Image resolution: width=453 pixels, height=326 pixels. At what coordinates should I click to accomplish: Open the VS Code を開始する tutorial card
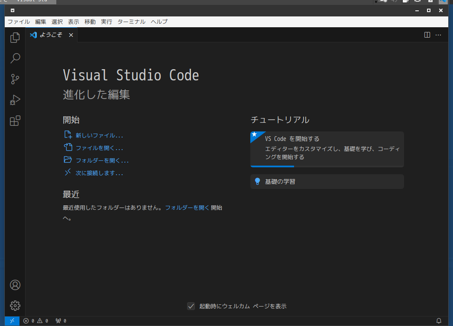pos(327,149)
